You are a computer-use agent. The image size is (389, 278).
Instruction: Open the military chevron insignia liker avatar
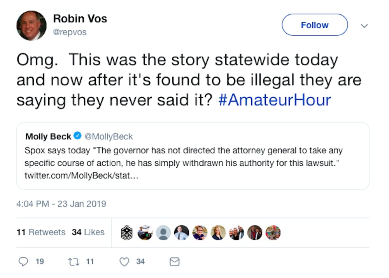[x=127, y=232]
